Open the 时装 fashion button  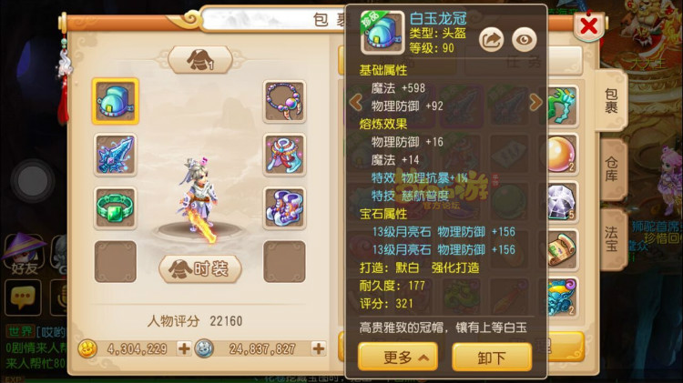[x=200, y=269]
